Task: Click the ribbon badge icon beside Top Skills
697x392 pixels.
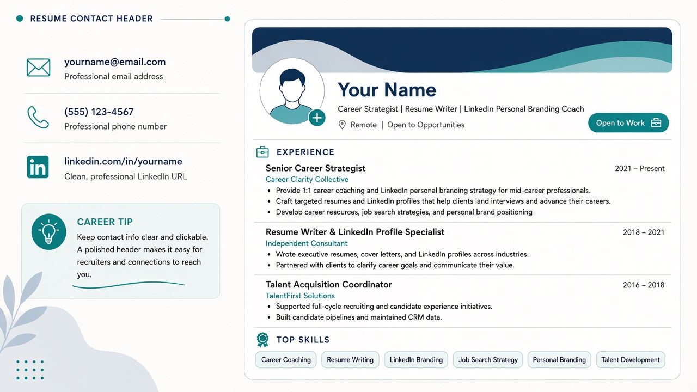Action: [x=262, y=340]
